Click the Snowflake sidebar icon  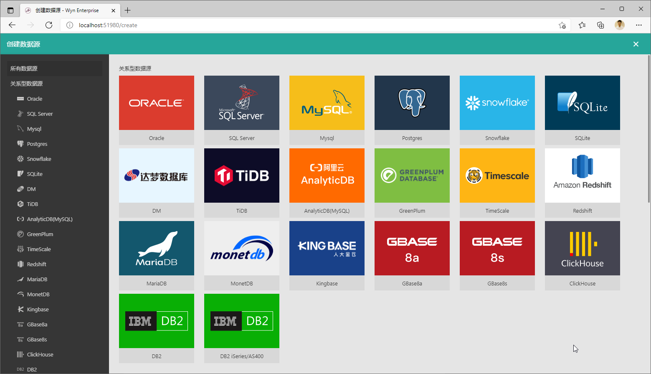20,159
